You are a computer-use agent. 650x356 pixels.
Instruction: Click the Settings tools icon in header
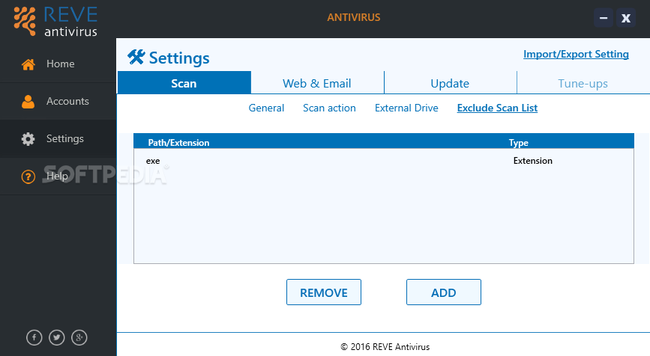click(136, 57)
